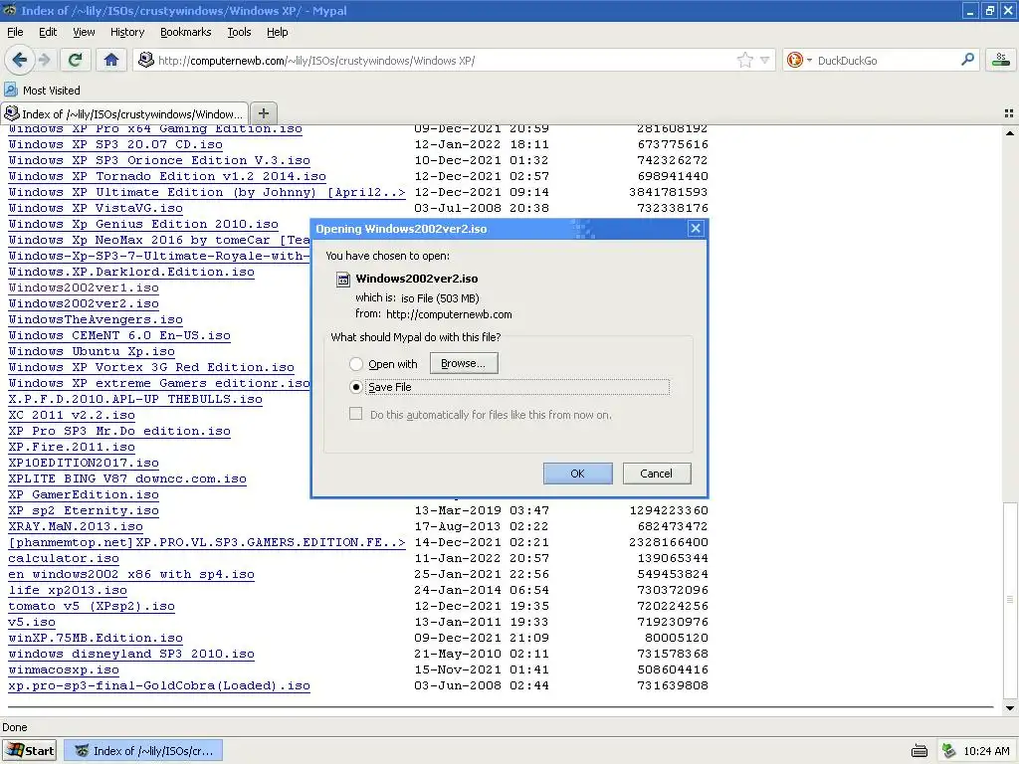Open the Tools menu
Viewport: 1019px width, 764px height.
point(239,32)
